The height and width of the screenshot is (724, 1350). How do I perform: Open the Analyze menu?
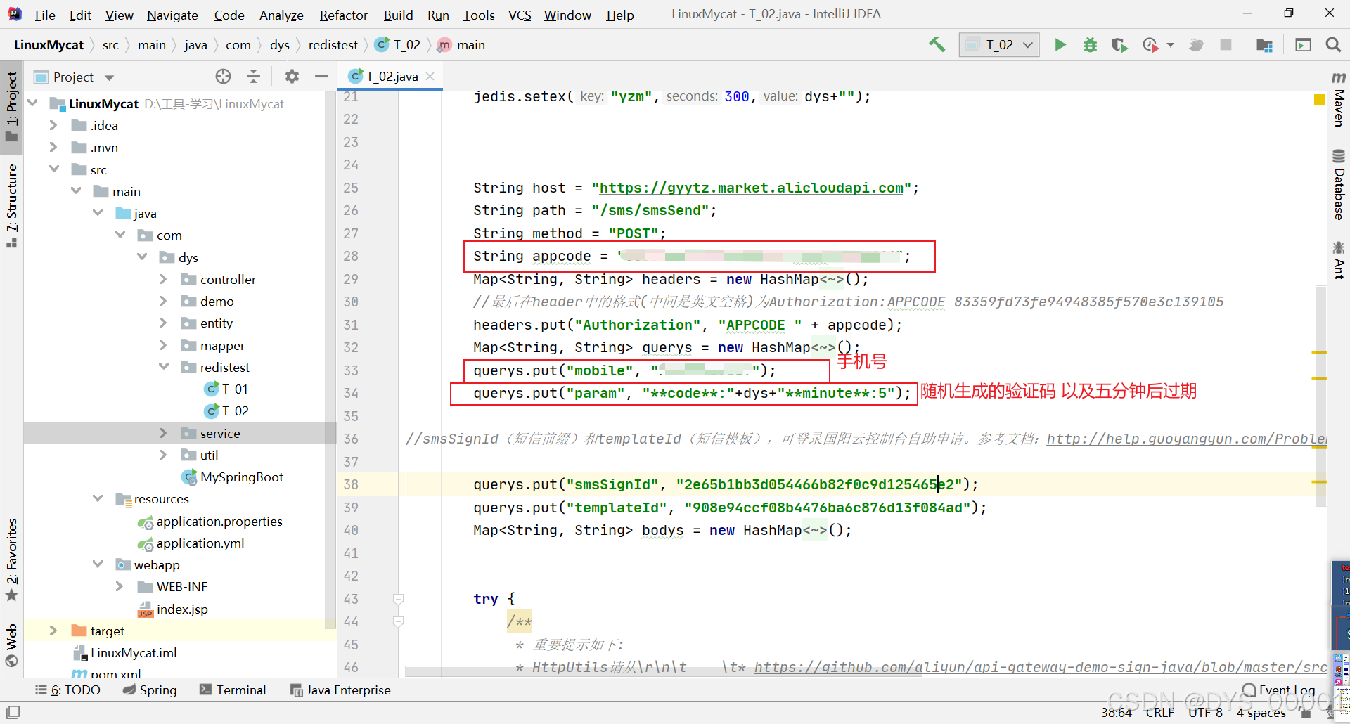[x=281, y=15]
